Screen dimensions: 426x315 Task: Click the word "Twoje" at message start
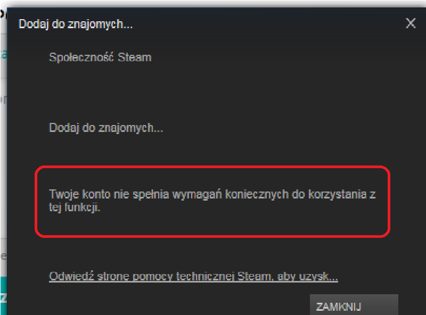64,194
